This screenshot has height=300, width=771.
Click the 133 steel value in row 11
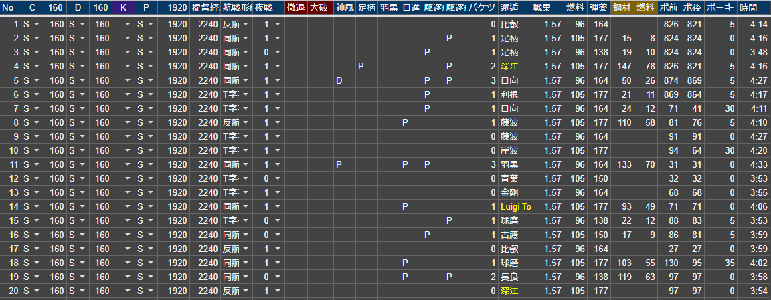(x=622, y=164)
